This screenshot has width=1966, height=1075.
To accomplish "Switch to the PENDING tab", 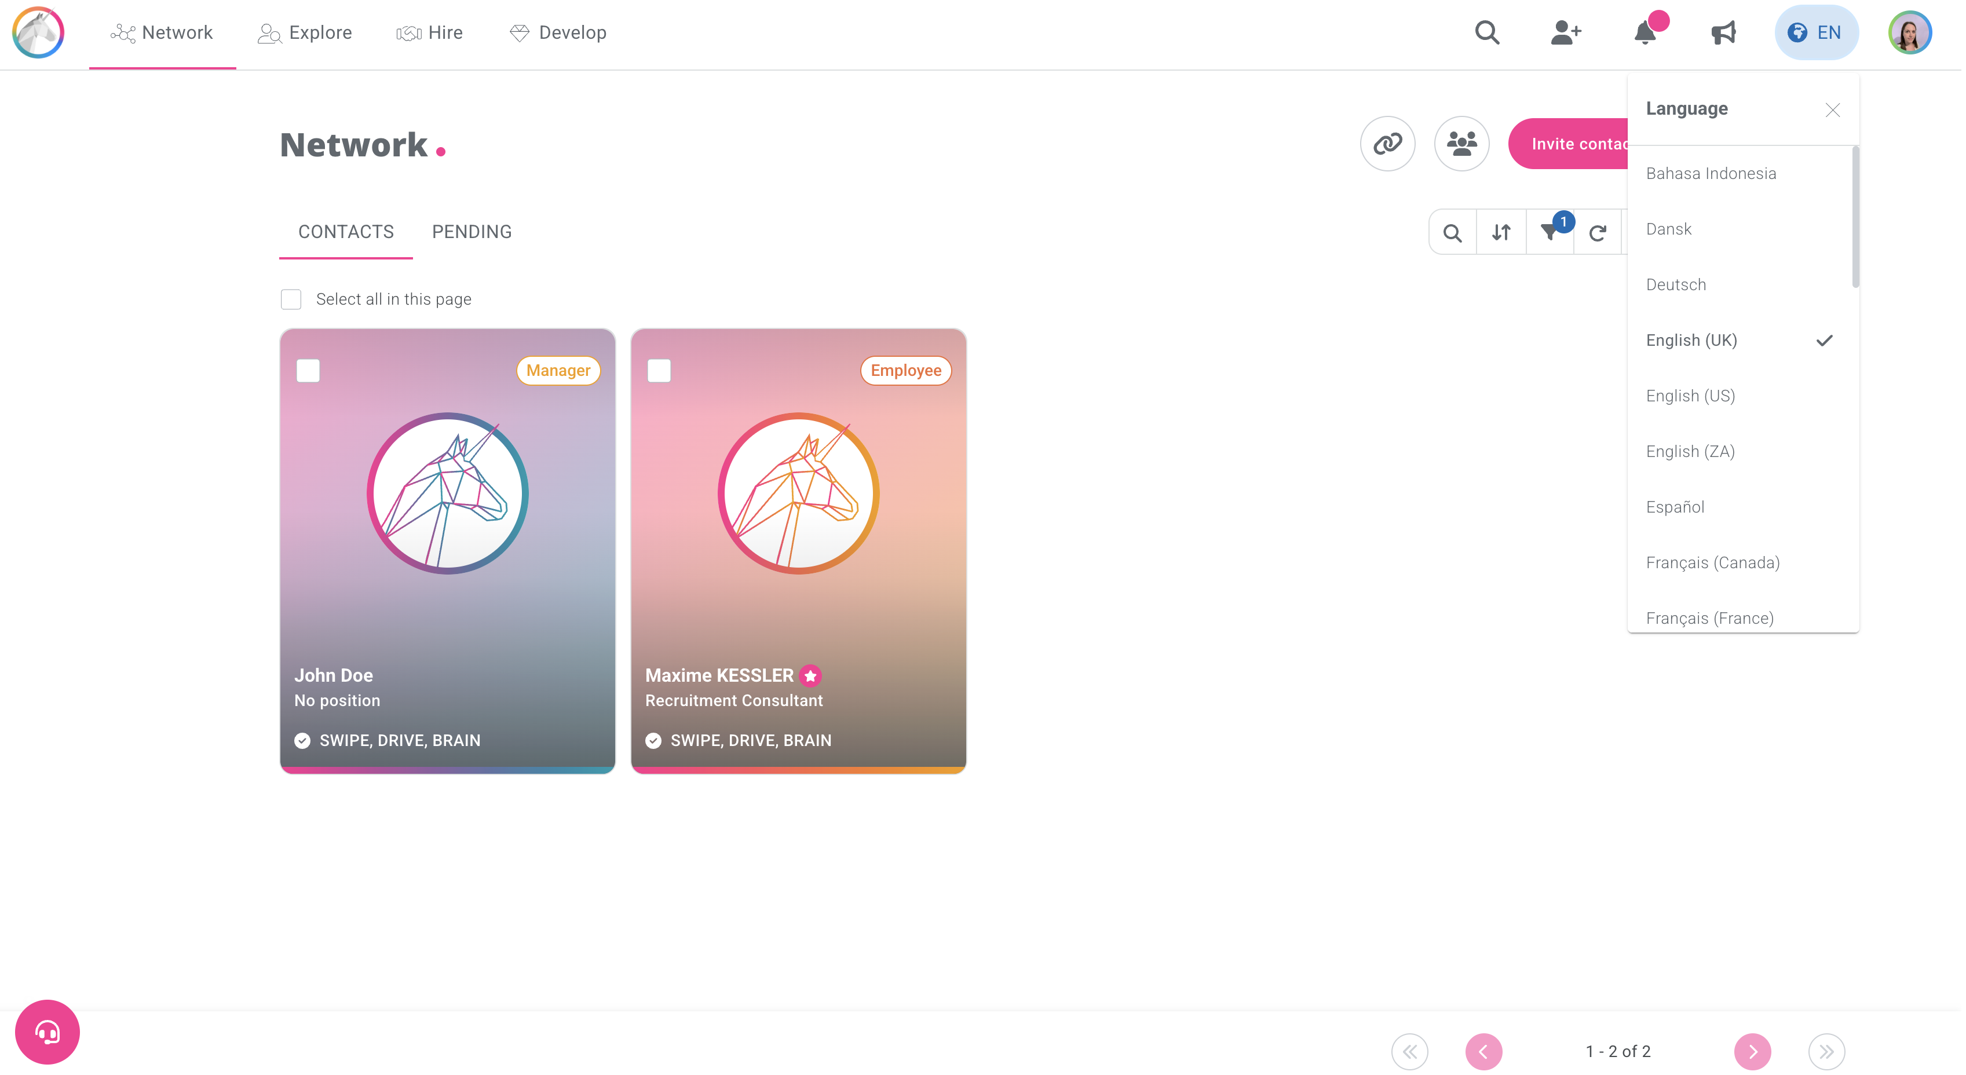I will (472, 232).
